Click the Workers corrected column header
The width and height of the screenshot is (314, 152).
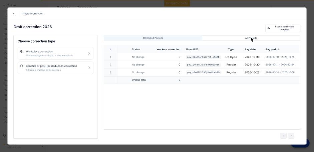coord(168,49)
